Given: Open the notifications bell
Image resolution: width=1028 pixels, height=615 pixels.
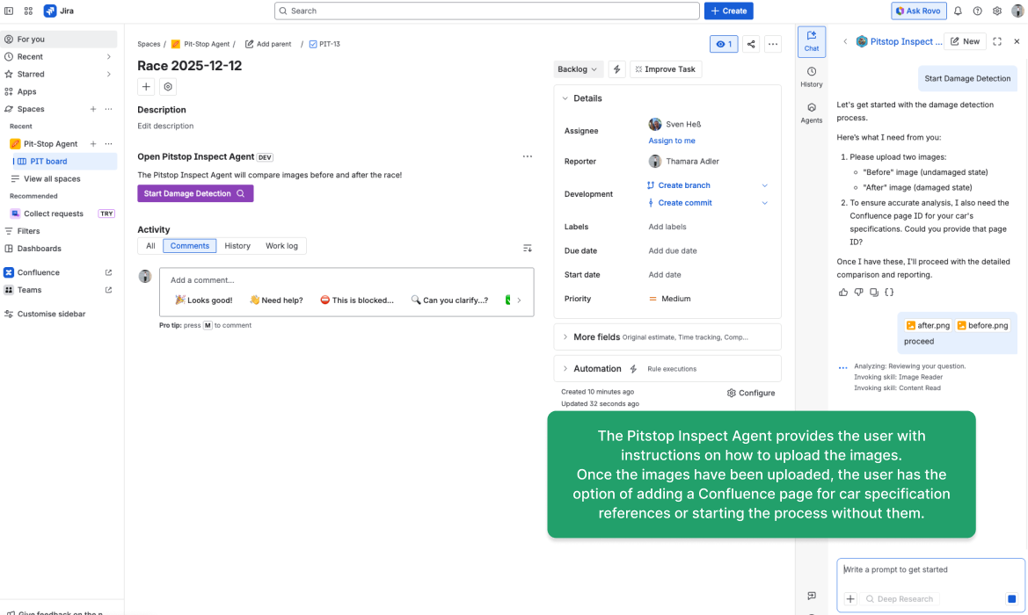Looking at the screenshot, I should click(x=958, y=11).
